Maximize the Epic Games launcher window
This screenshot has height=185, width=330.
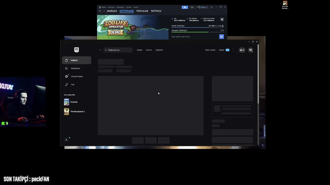[253, 42]
